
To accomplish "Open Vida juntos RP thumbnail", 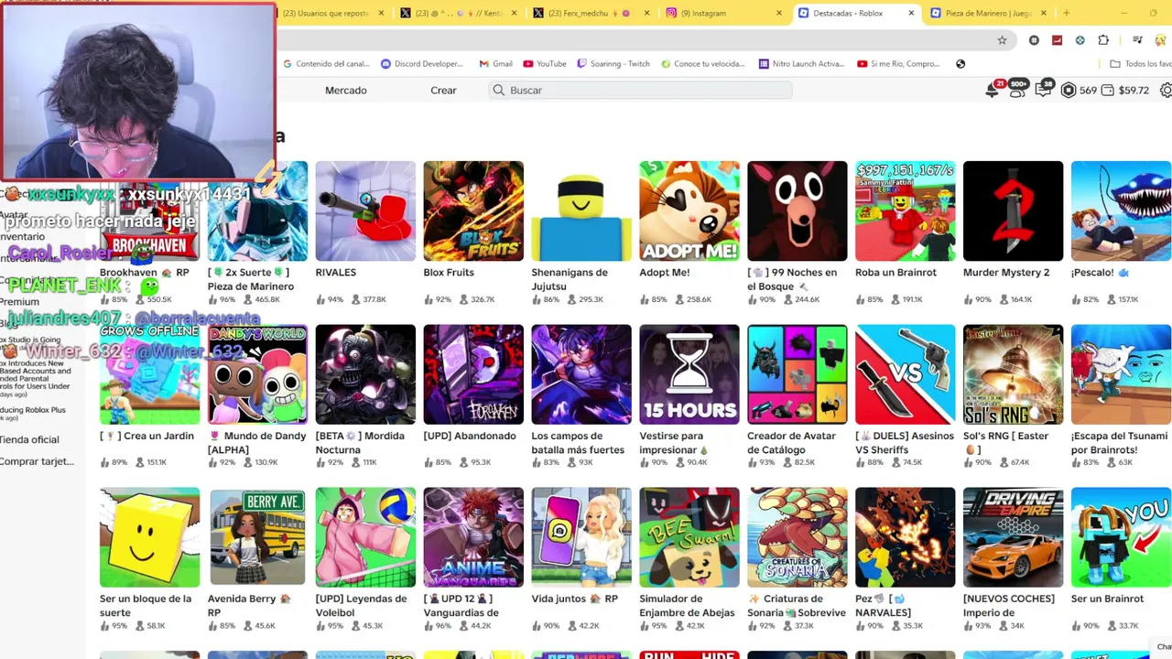I will (x=581, y=537).
